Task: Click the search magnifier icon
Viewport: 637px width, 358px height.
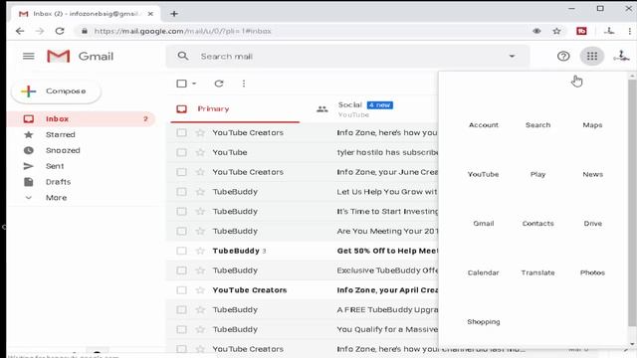Action: [x=183, y=56]
